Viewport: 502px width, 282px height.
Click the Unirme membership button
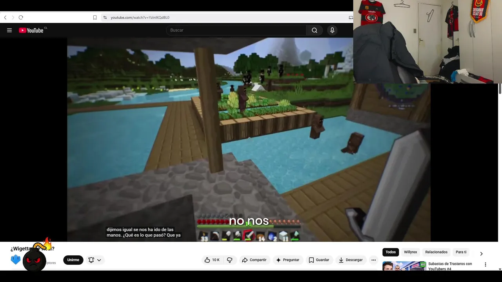(x=73, y=260)
